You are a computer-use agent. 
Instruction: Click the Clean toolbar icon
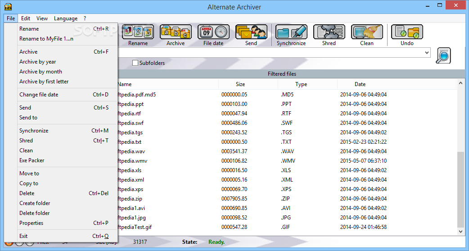(367, 32)
